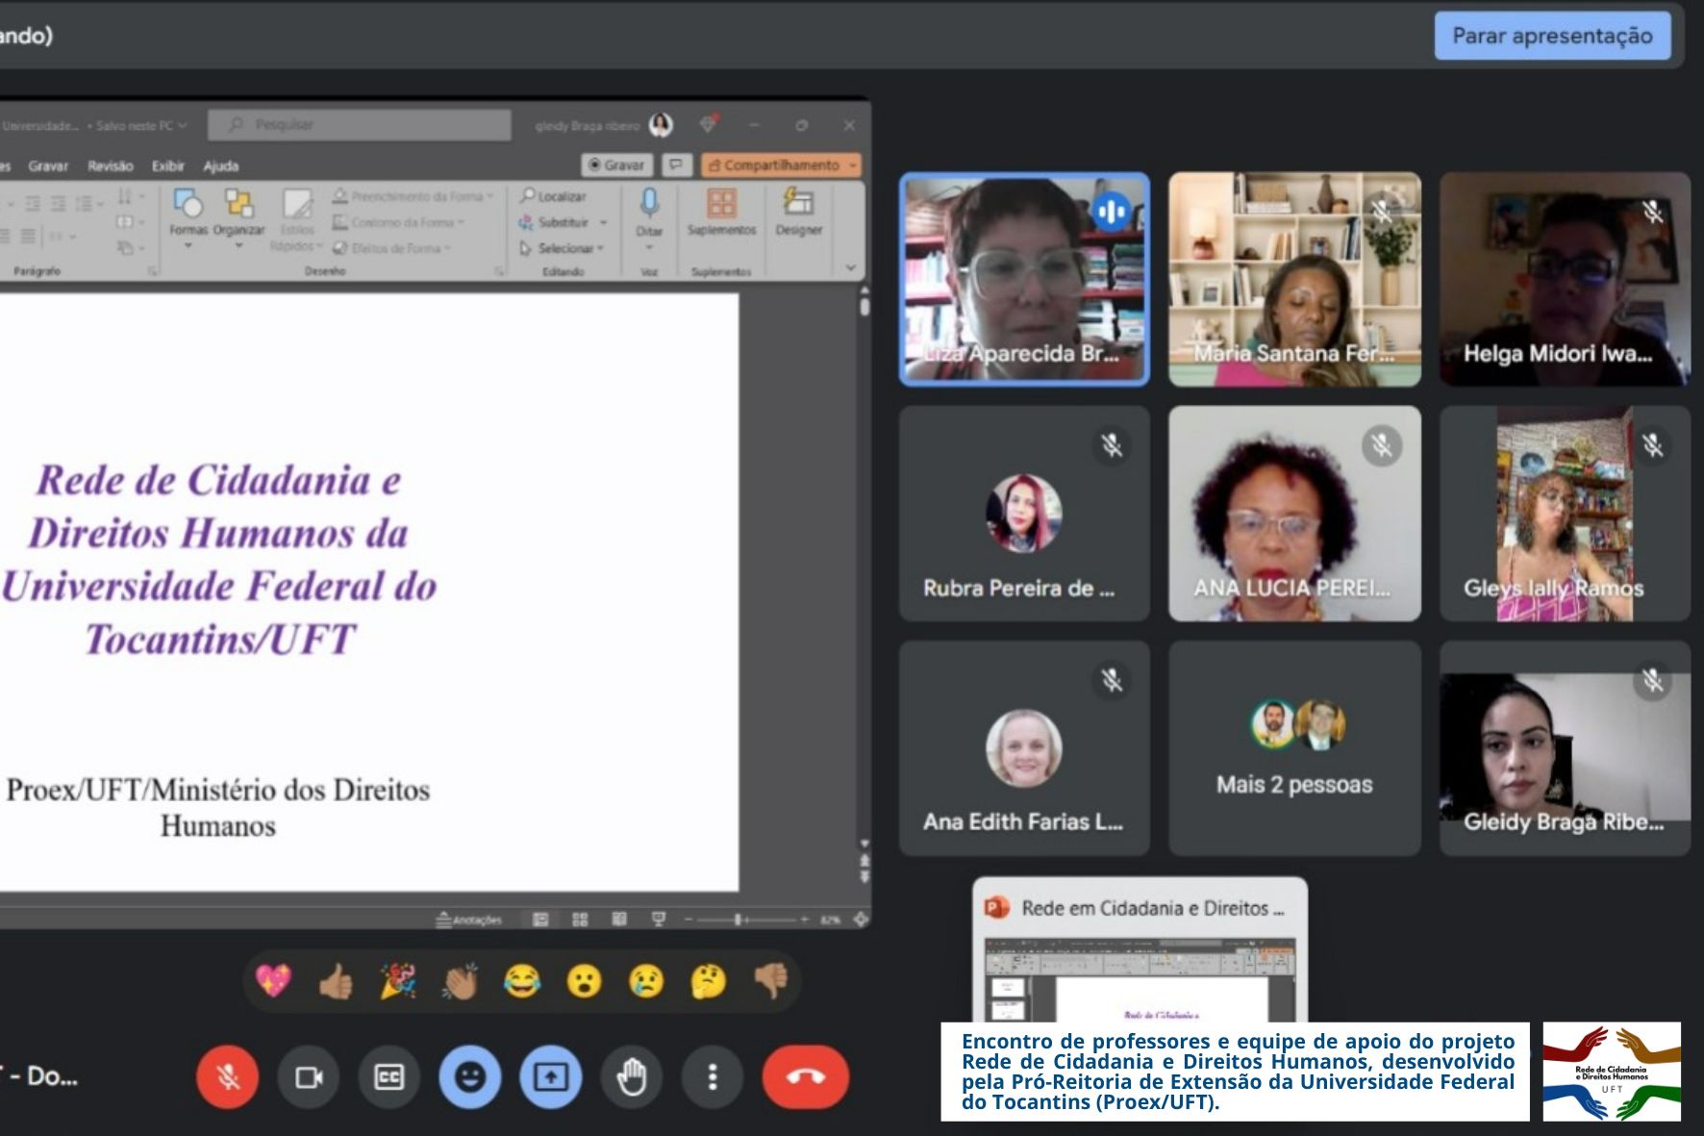Unmute the microphone in Meet controls

228,1076
